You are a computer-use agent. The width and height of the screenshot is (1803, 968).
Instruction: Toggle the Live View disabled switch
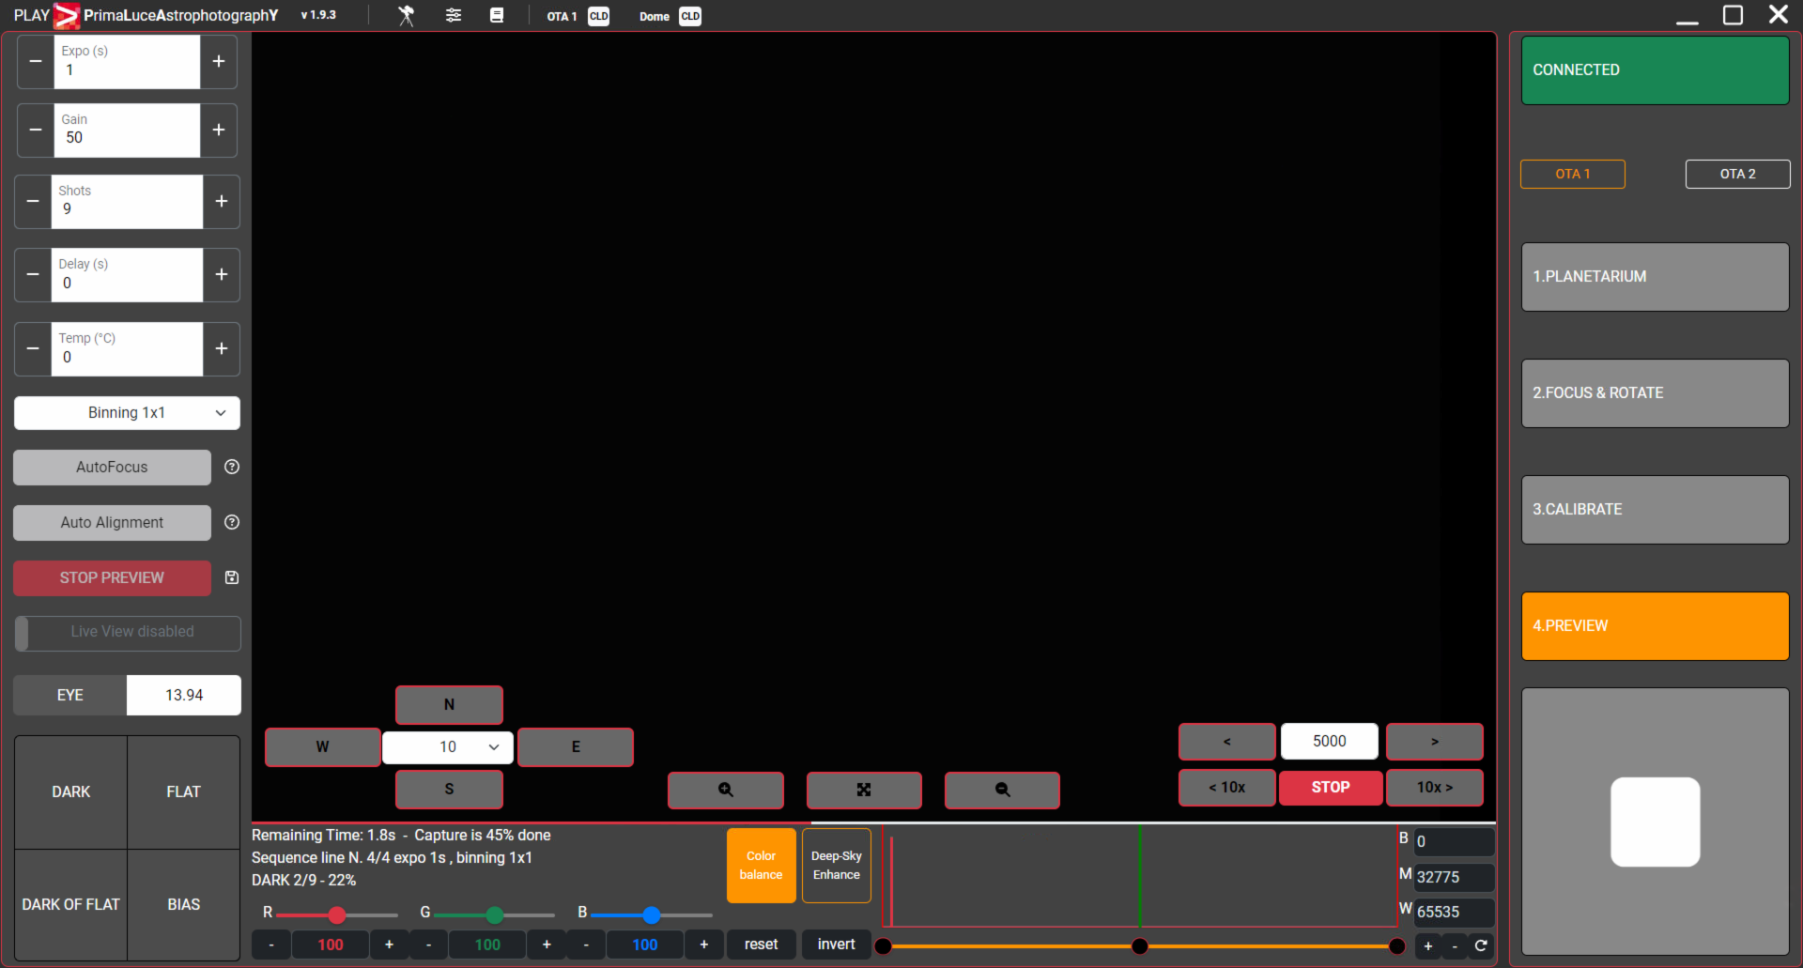pos(128,632)
